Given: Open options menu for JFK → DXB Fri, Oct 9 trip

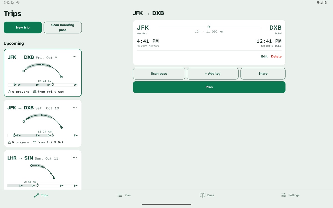Looking at the screenshot, I should click(x=74, y=57).
